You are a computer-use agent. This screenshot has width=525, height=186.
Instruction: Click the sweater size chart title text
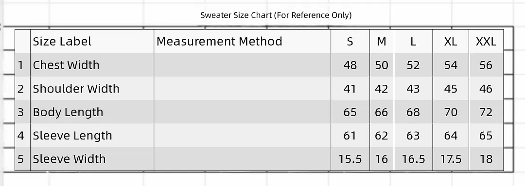click(276, 15)
